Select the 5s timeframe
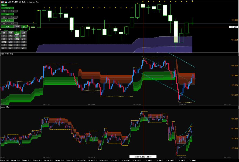Viewport: 239px width, 162px height. click(x=4, y=33)
